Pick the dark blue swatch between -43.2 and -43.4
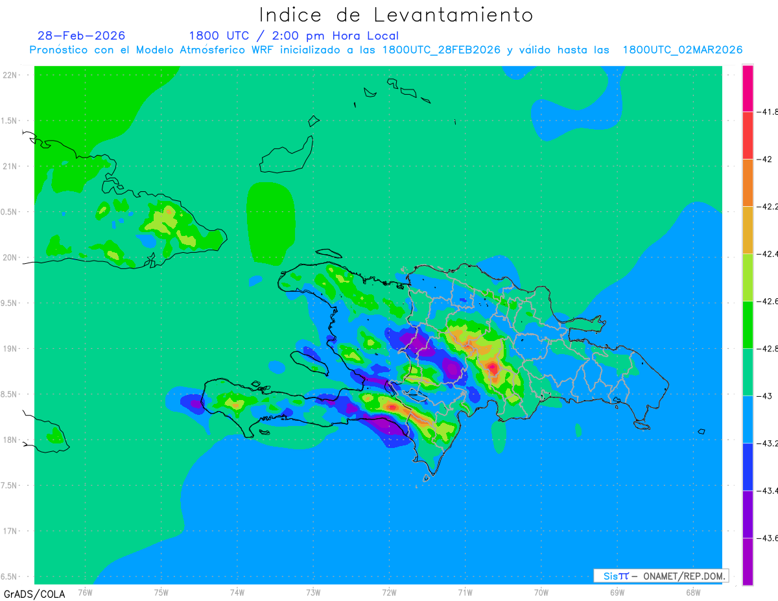Image resolution: width=778 pixels, height=601 pixels. (x=748, y=466)
